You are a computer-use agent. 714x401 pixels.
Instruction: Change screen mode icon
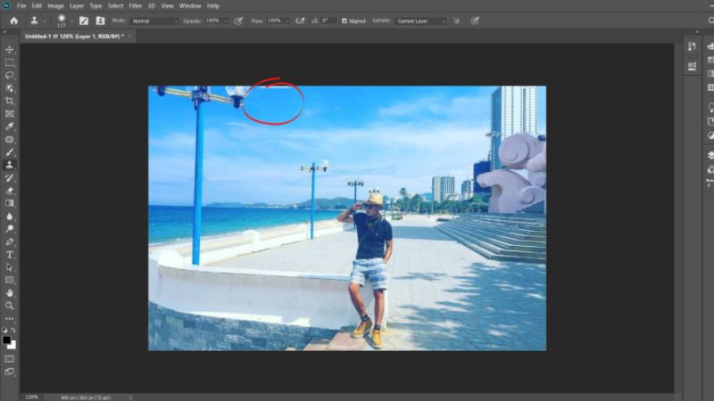coord(9,372)
